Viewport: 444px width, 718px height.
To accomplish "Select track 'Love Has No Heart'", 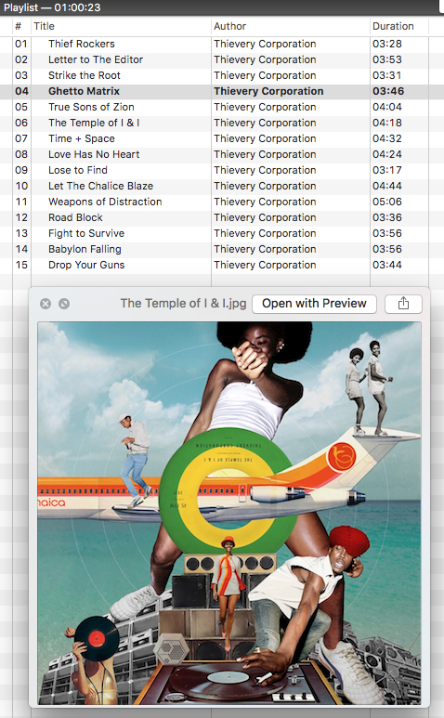I will point(94,154).
